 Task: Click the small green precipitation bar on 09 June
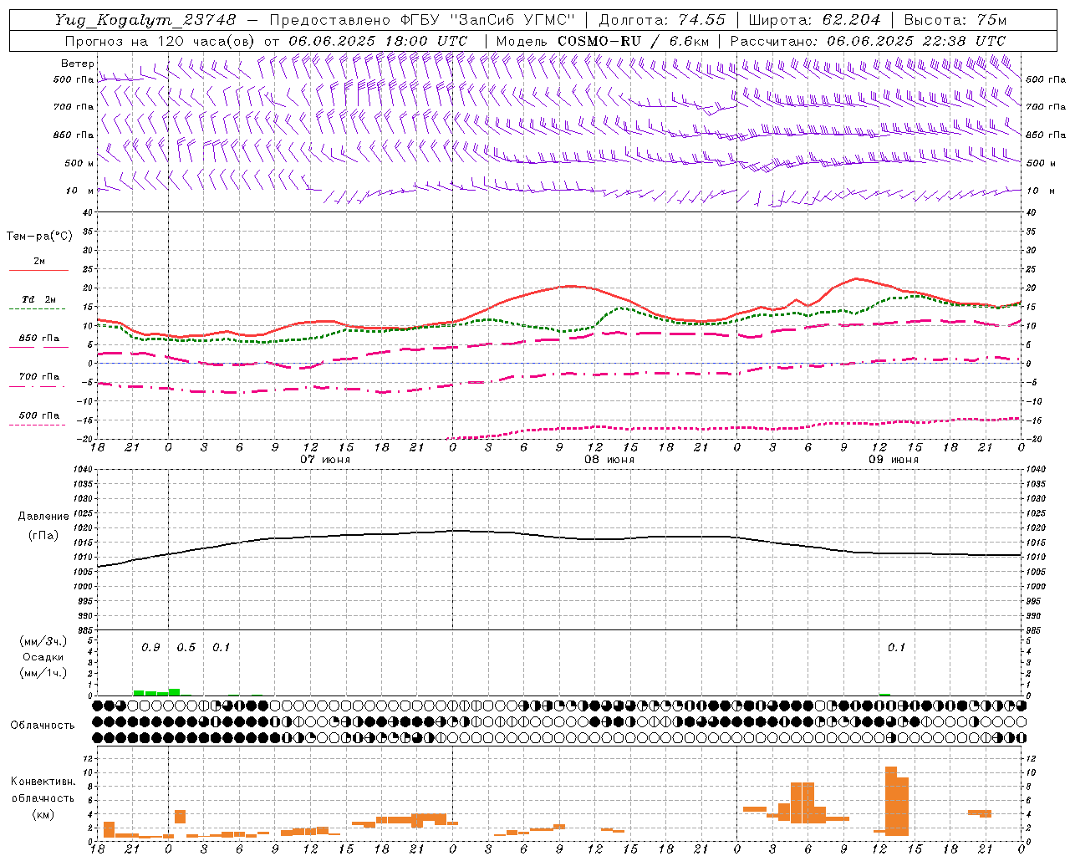point(884,694)
